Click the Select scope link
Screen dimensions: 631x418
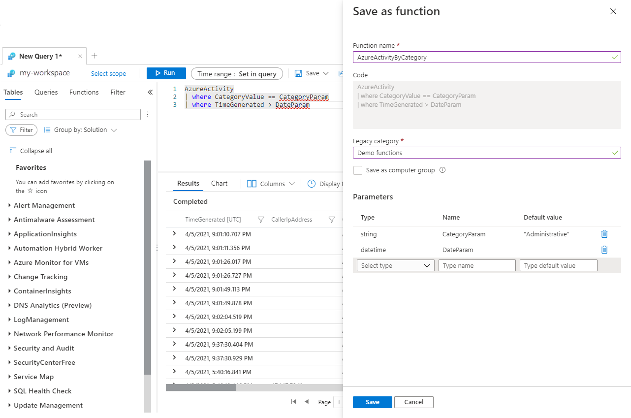tap(108, 73)
